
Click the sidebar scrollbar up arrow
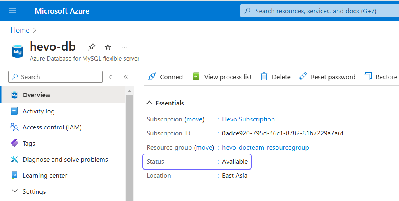click(129, 91)
